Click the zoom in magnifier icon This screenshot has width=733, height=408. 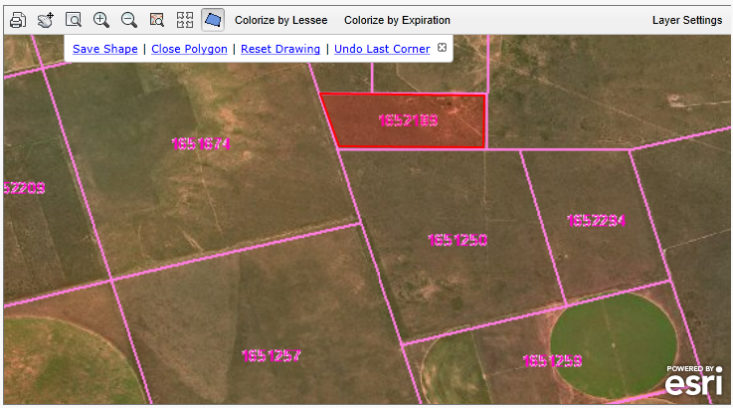click(100, 20)
